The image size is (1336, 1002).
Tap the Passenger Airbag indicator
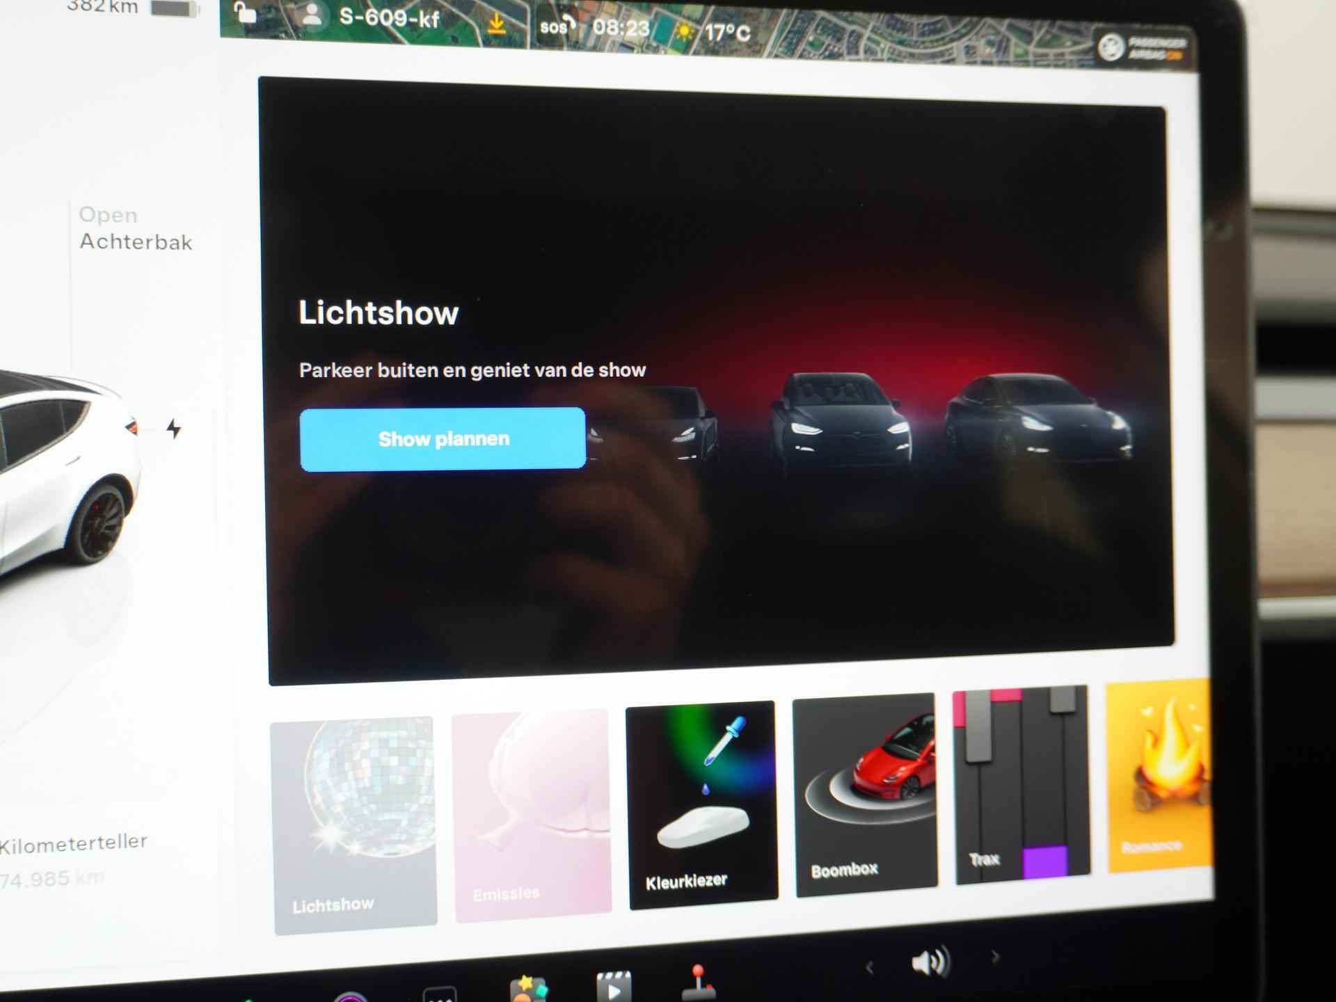(x=1143, y=49)
